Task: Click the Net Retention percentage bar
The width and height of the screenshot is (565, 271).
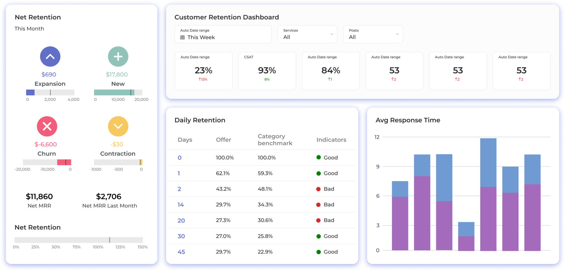Action: pos(79,240)
